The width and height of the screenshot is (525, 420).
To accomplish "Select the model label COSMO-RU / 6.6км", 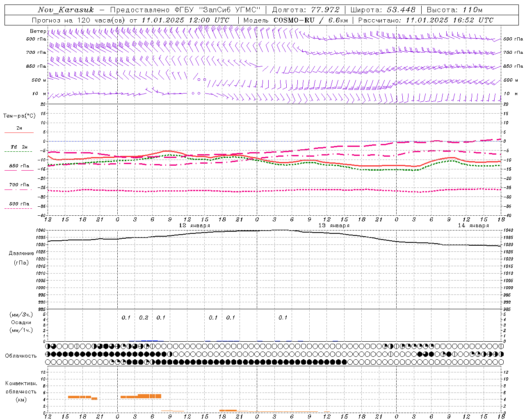I will (310, 20).
